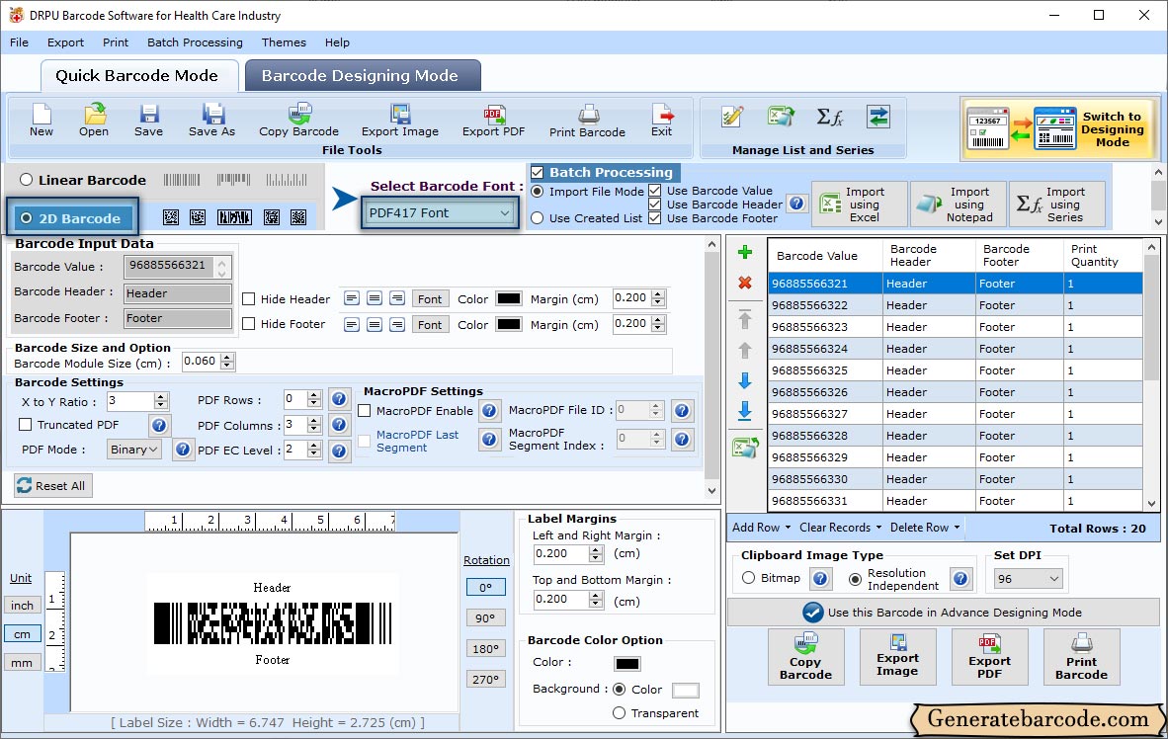This screenshot has height=739, width=1168.
Task: Open the File menu
Action: 20,42
